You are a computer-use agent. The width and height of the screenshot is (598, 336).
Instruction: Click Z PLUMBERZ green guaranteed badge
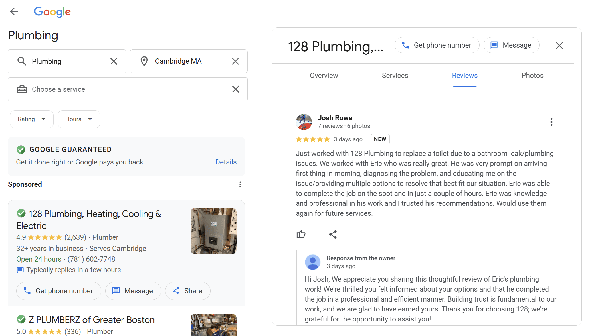tap(21, 319)
